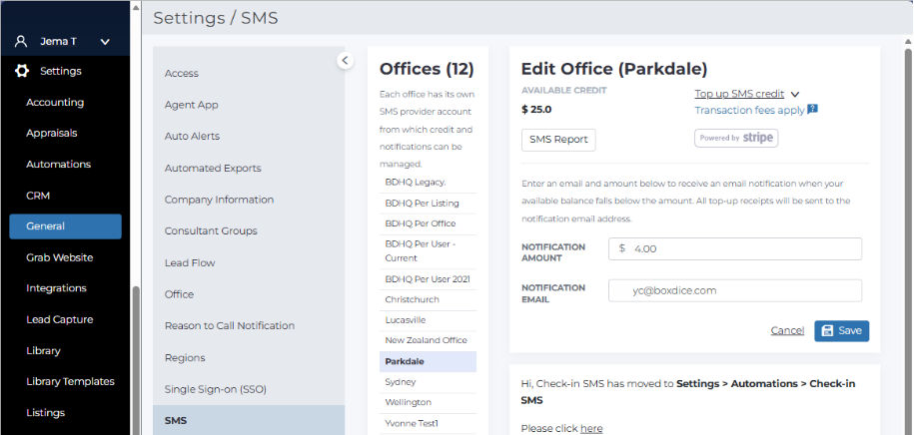Select the Wellington office
Viewport: 914px width, 435px height.
coord(428,402)
